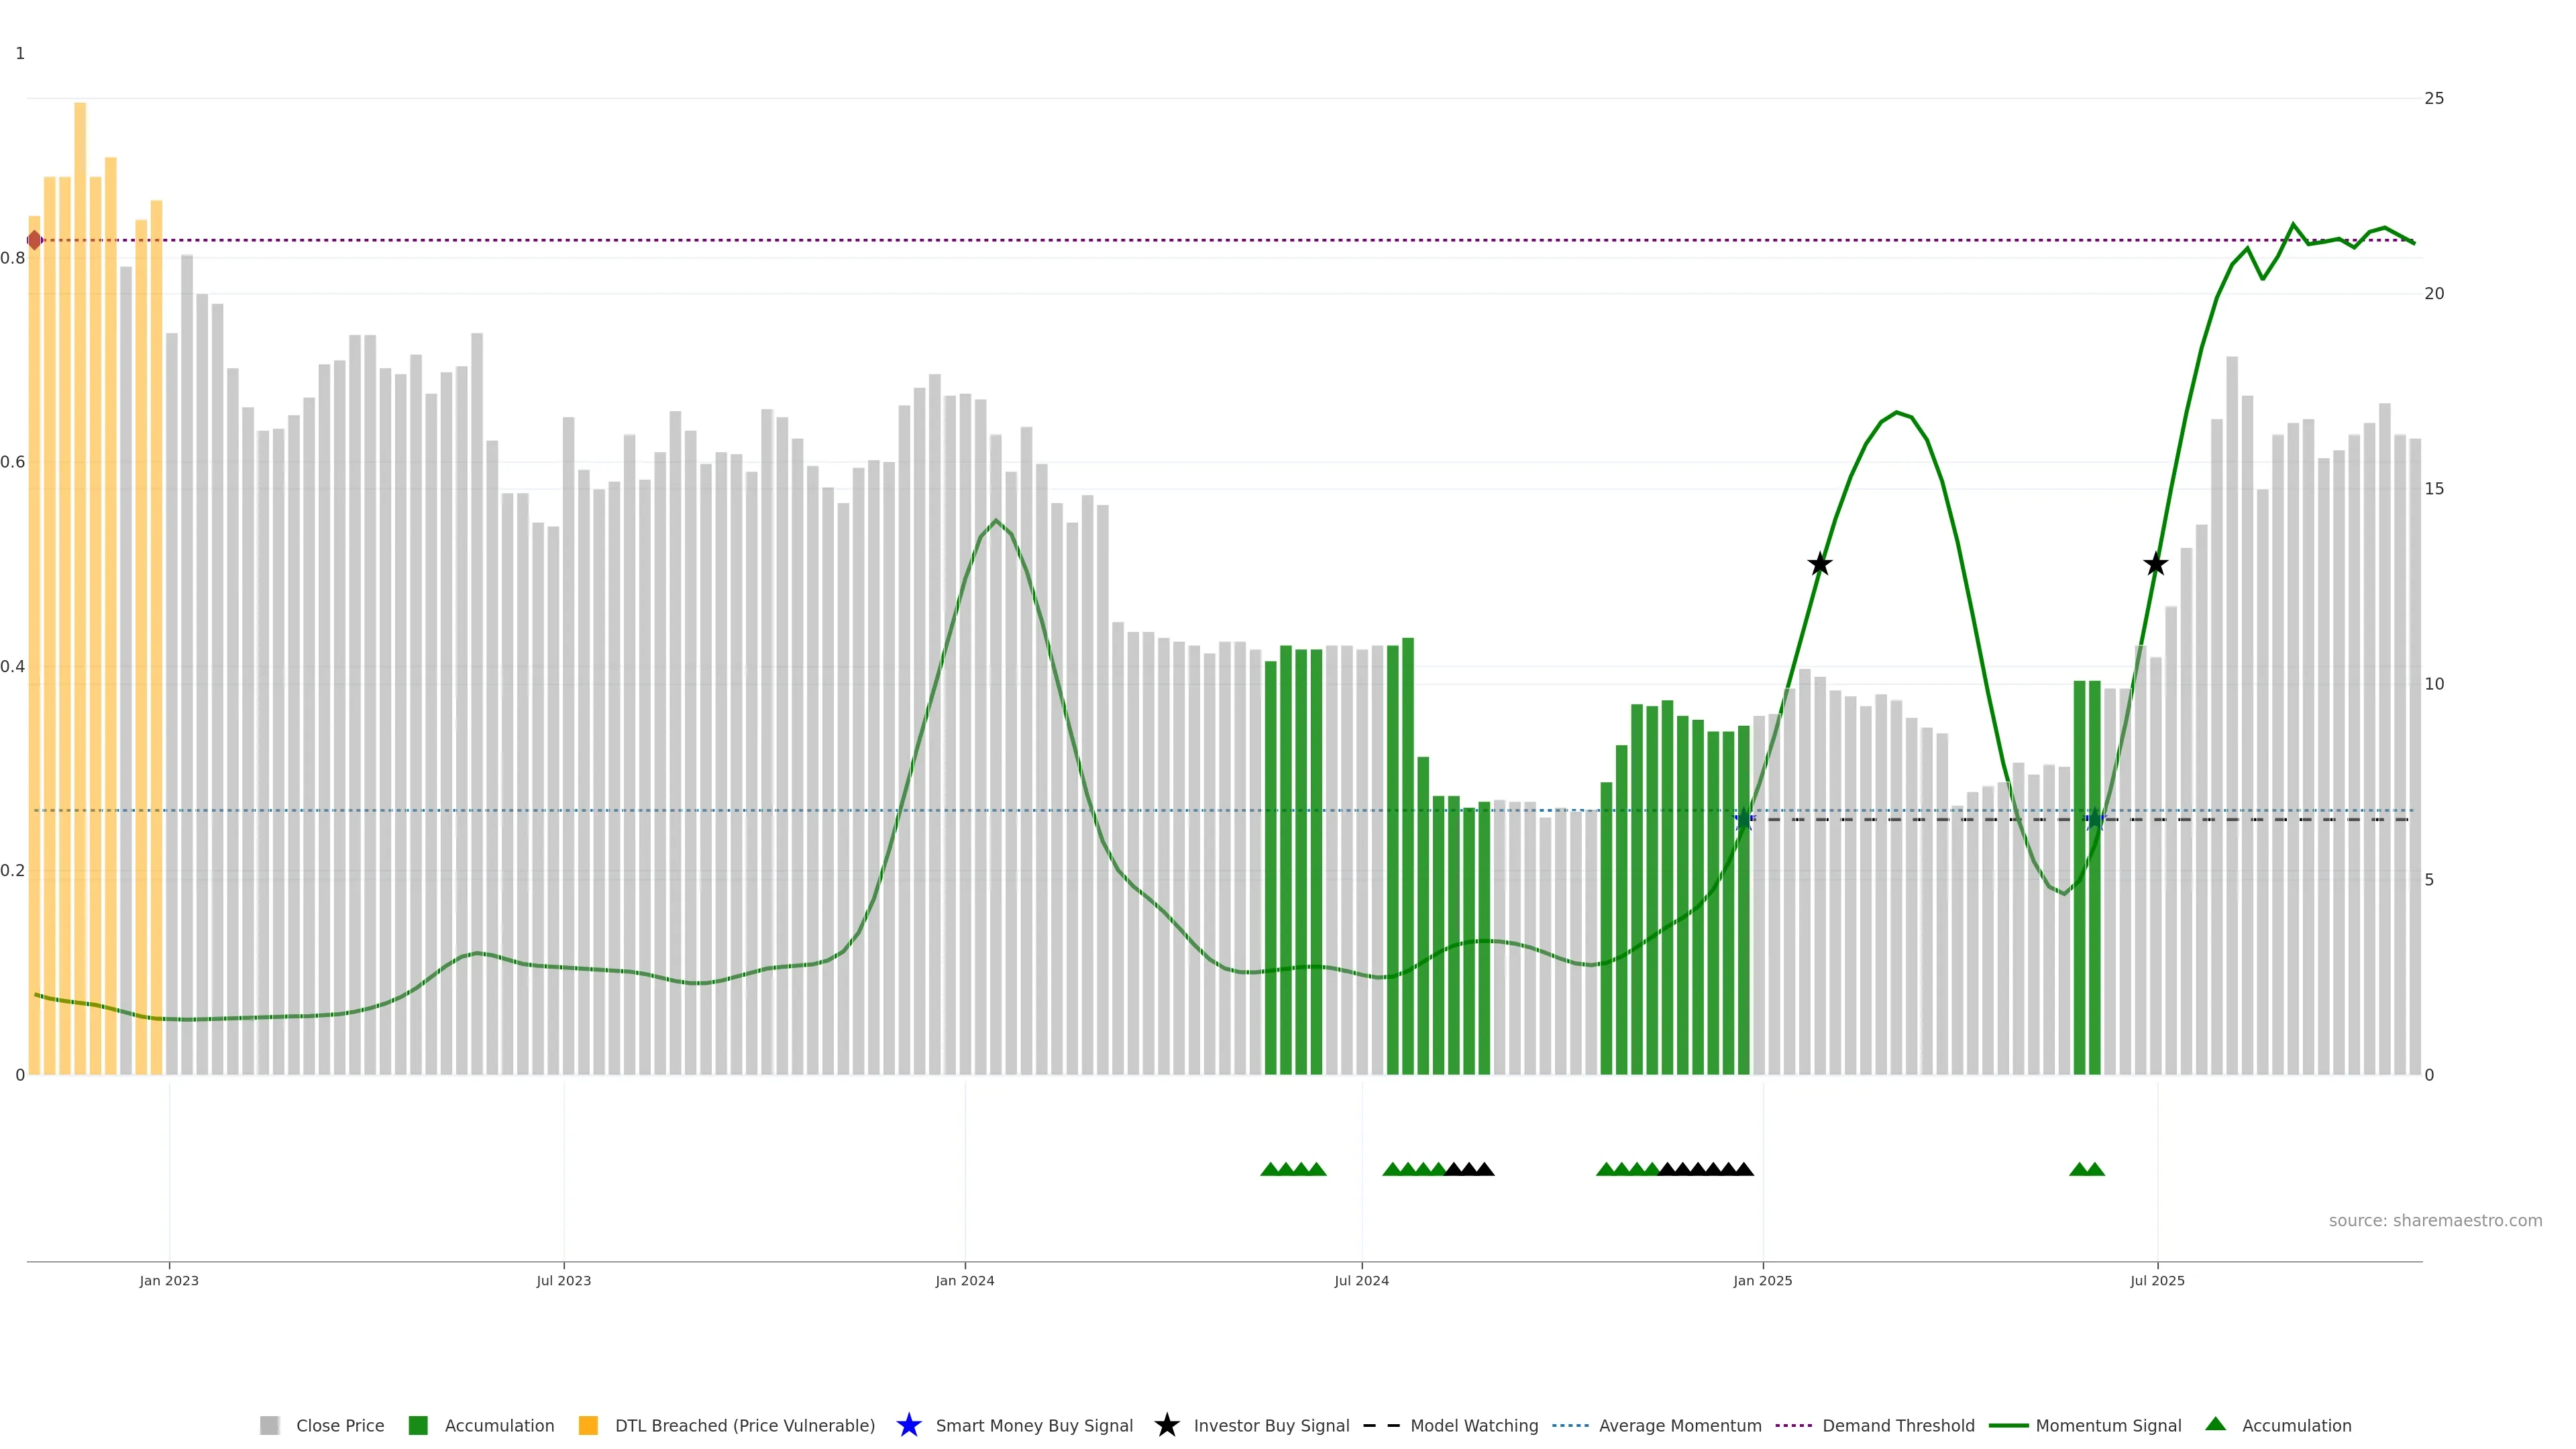
Task: Click the black star marker near Jul 2025
Action: pos(2155,564)
